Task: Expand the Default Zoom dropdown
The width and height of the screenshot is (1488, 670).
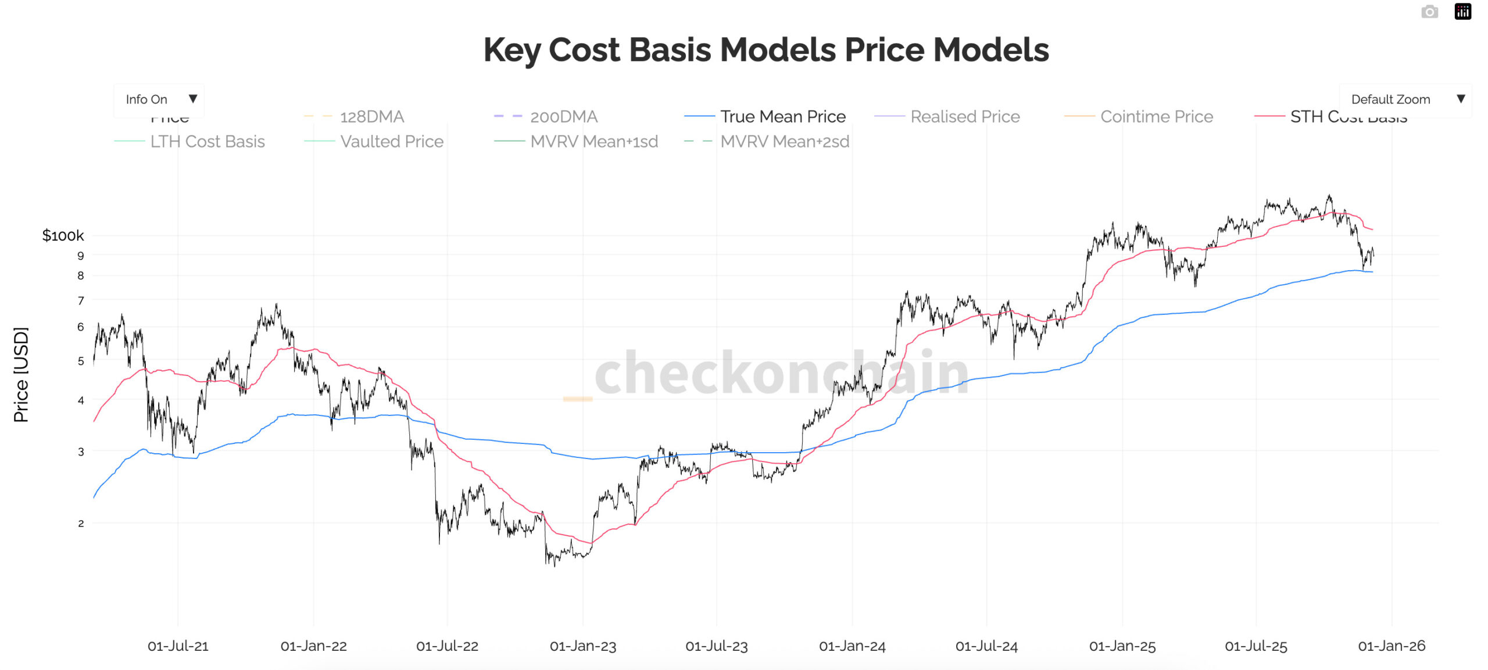Action: (x=1390, y=99)
